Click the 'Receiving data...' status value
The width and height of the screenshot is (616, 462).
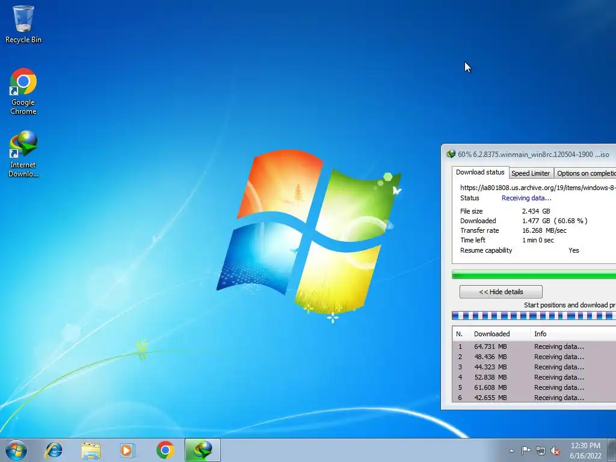(x=526, y=198)
